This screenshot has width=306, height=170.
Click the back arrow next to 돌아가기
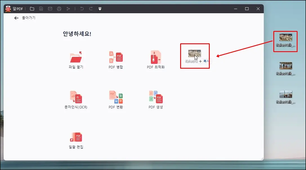16,18
